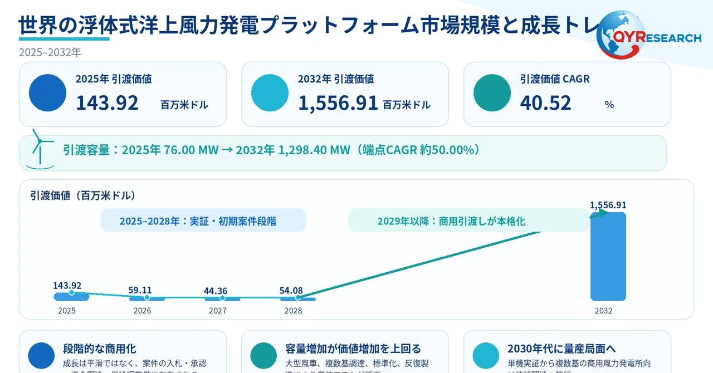Click the 2028 x-axis label
The height and width of the screenshot is (373, 713).
click(293, 311)
